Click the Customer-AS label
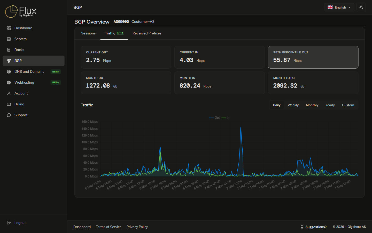372x233 pixels. [143, 21]
